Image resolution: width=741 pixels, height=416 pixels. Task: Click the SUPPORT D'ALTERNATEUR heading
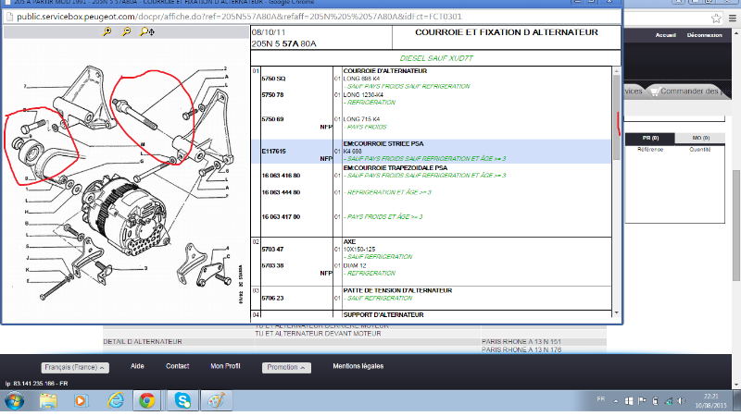[383, 315]
